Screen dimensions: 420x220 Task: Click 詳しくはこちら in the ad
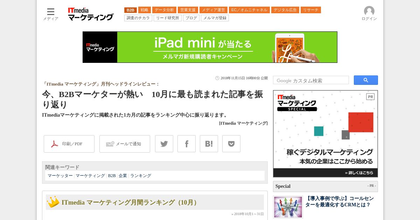click(359, 173)
